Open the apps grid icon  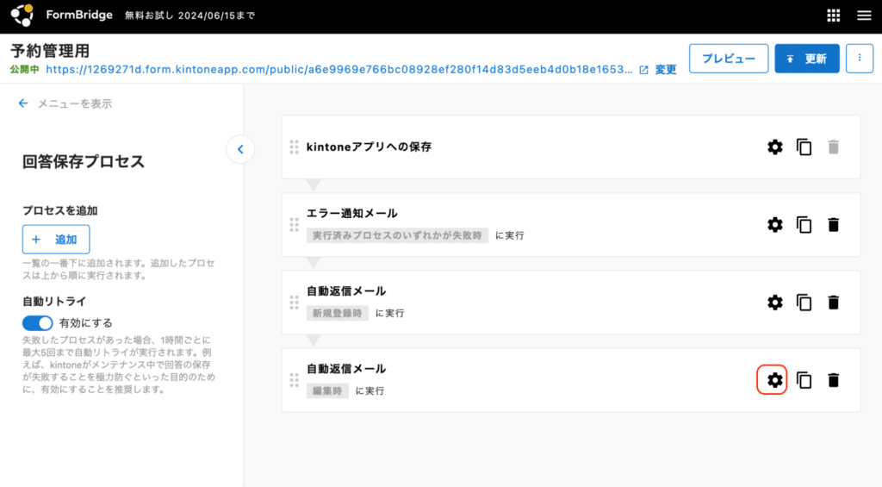pos(834,16)
